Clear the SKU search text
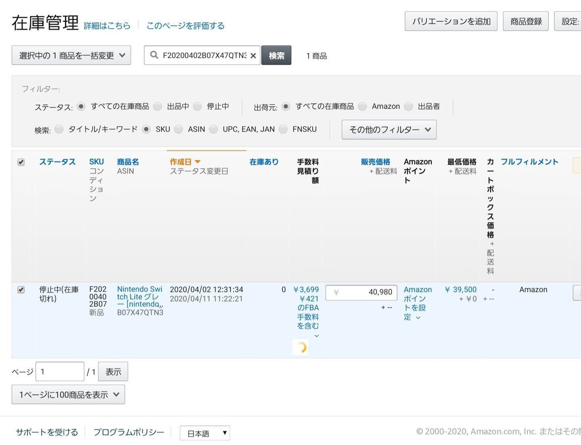 253,55
